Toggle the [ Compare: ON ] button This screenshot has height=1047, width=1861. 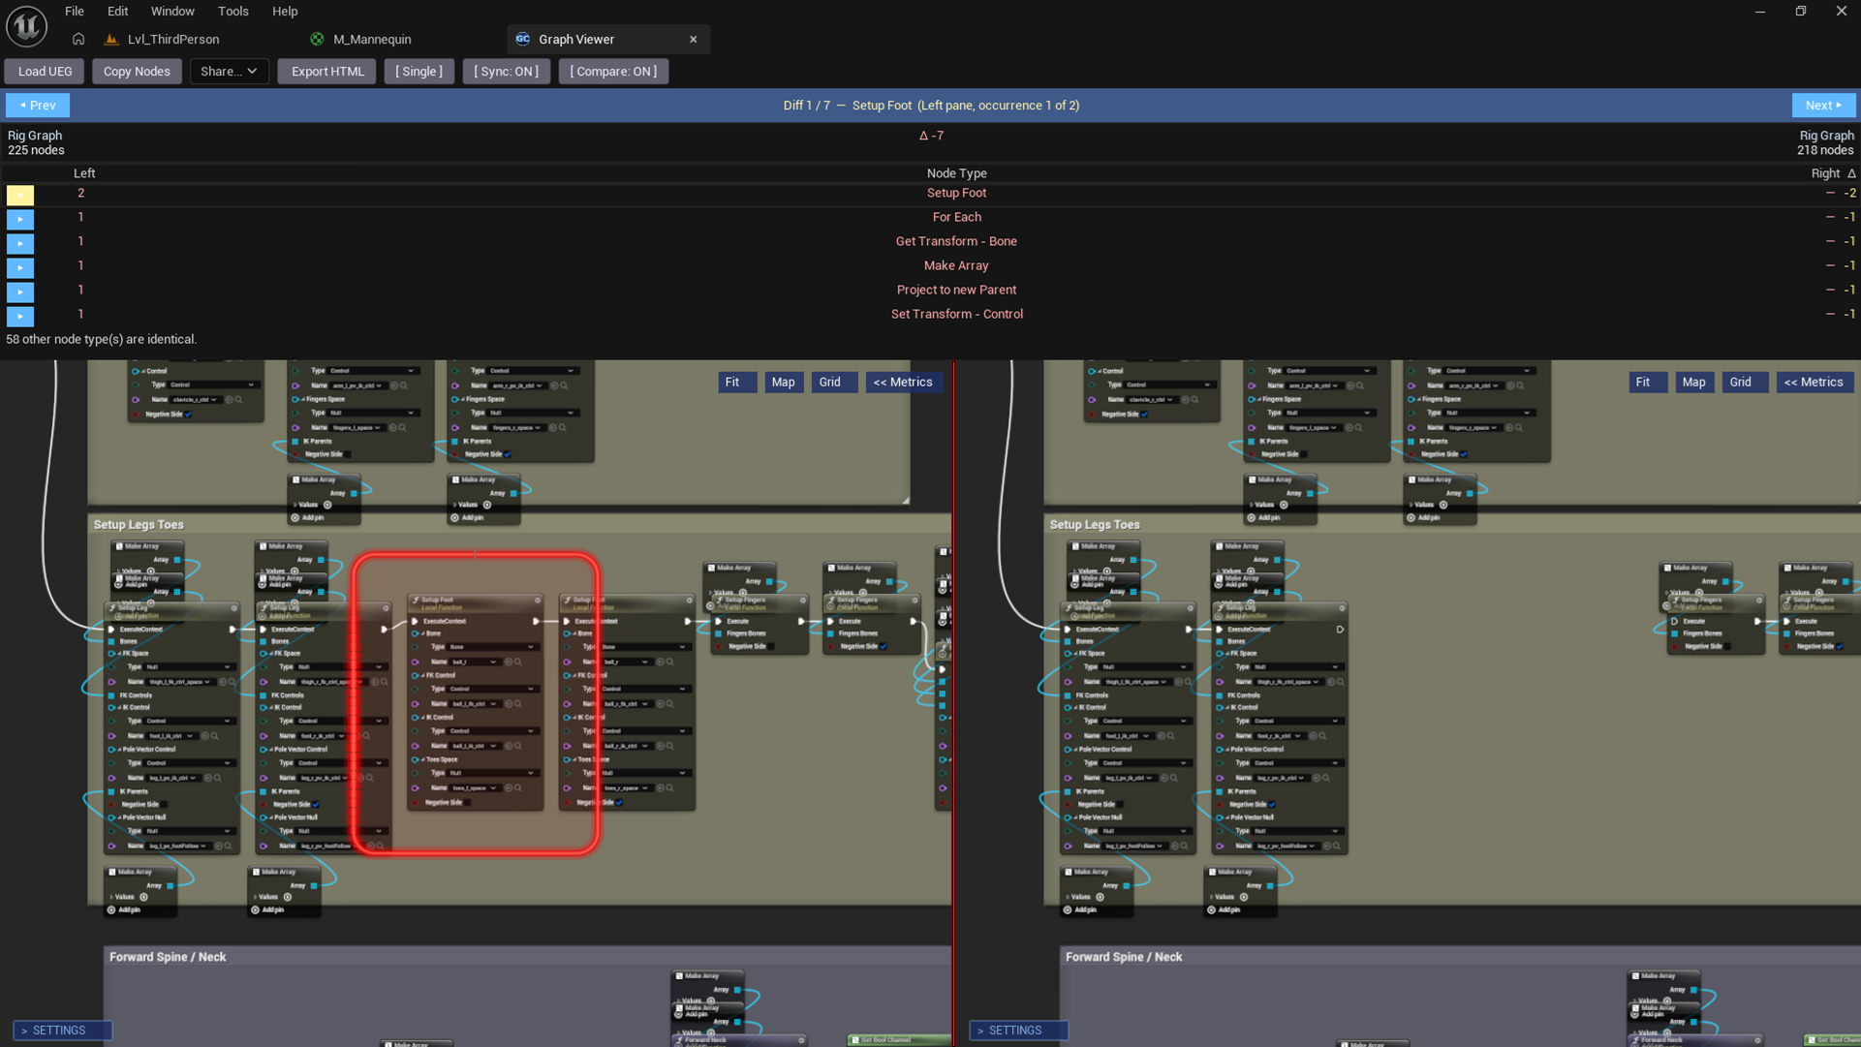(x=613, y=72)
